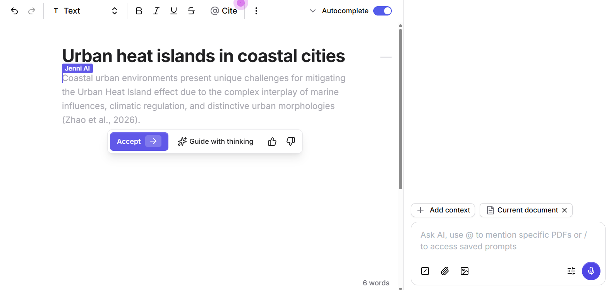The image size is (609, 290).
Task: Redo the last undone edit
Action: point(32,11)
